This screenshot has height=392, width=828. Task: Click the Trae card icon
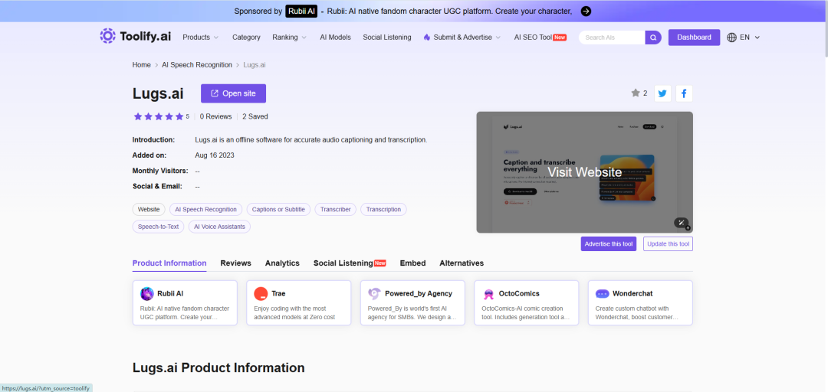pyautogui.click(x=261, y=293)
